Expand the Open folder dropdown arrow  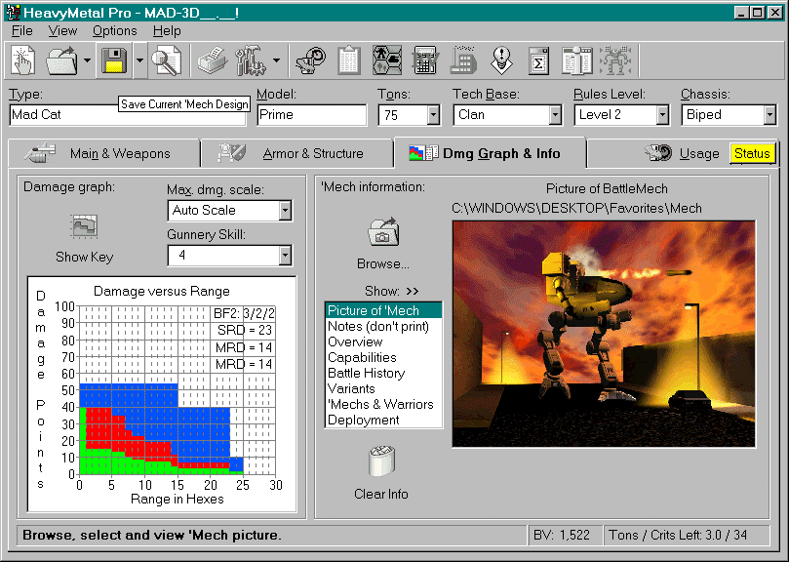87,60
